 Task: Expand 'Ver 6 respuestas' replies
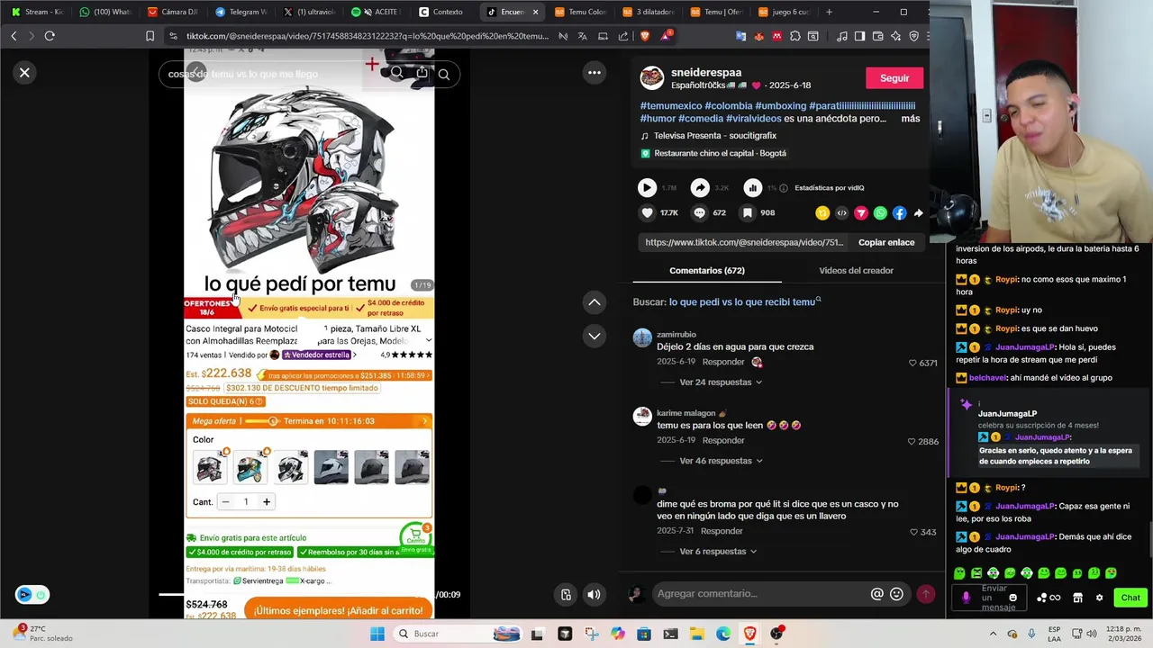tap(718, 551)
